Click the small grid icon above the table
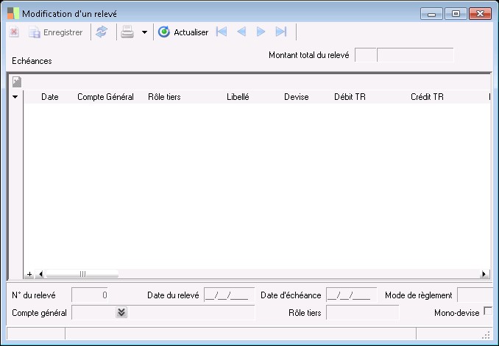The width and height of the screenshot is (499, 346). (x=16, y=82)
